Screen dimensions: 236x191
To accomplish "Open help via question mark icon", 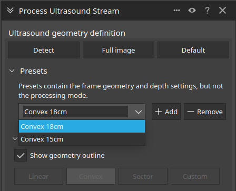I will pos(207,11).
